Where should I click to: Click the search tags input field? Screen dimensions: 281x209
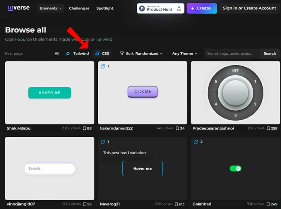[232, 53]
